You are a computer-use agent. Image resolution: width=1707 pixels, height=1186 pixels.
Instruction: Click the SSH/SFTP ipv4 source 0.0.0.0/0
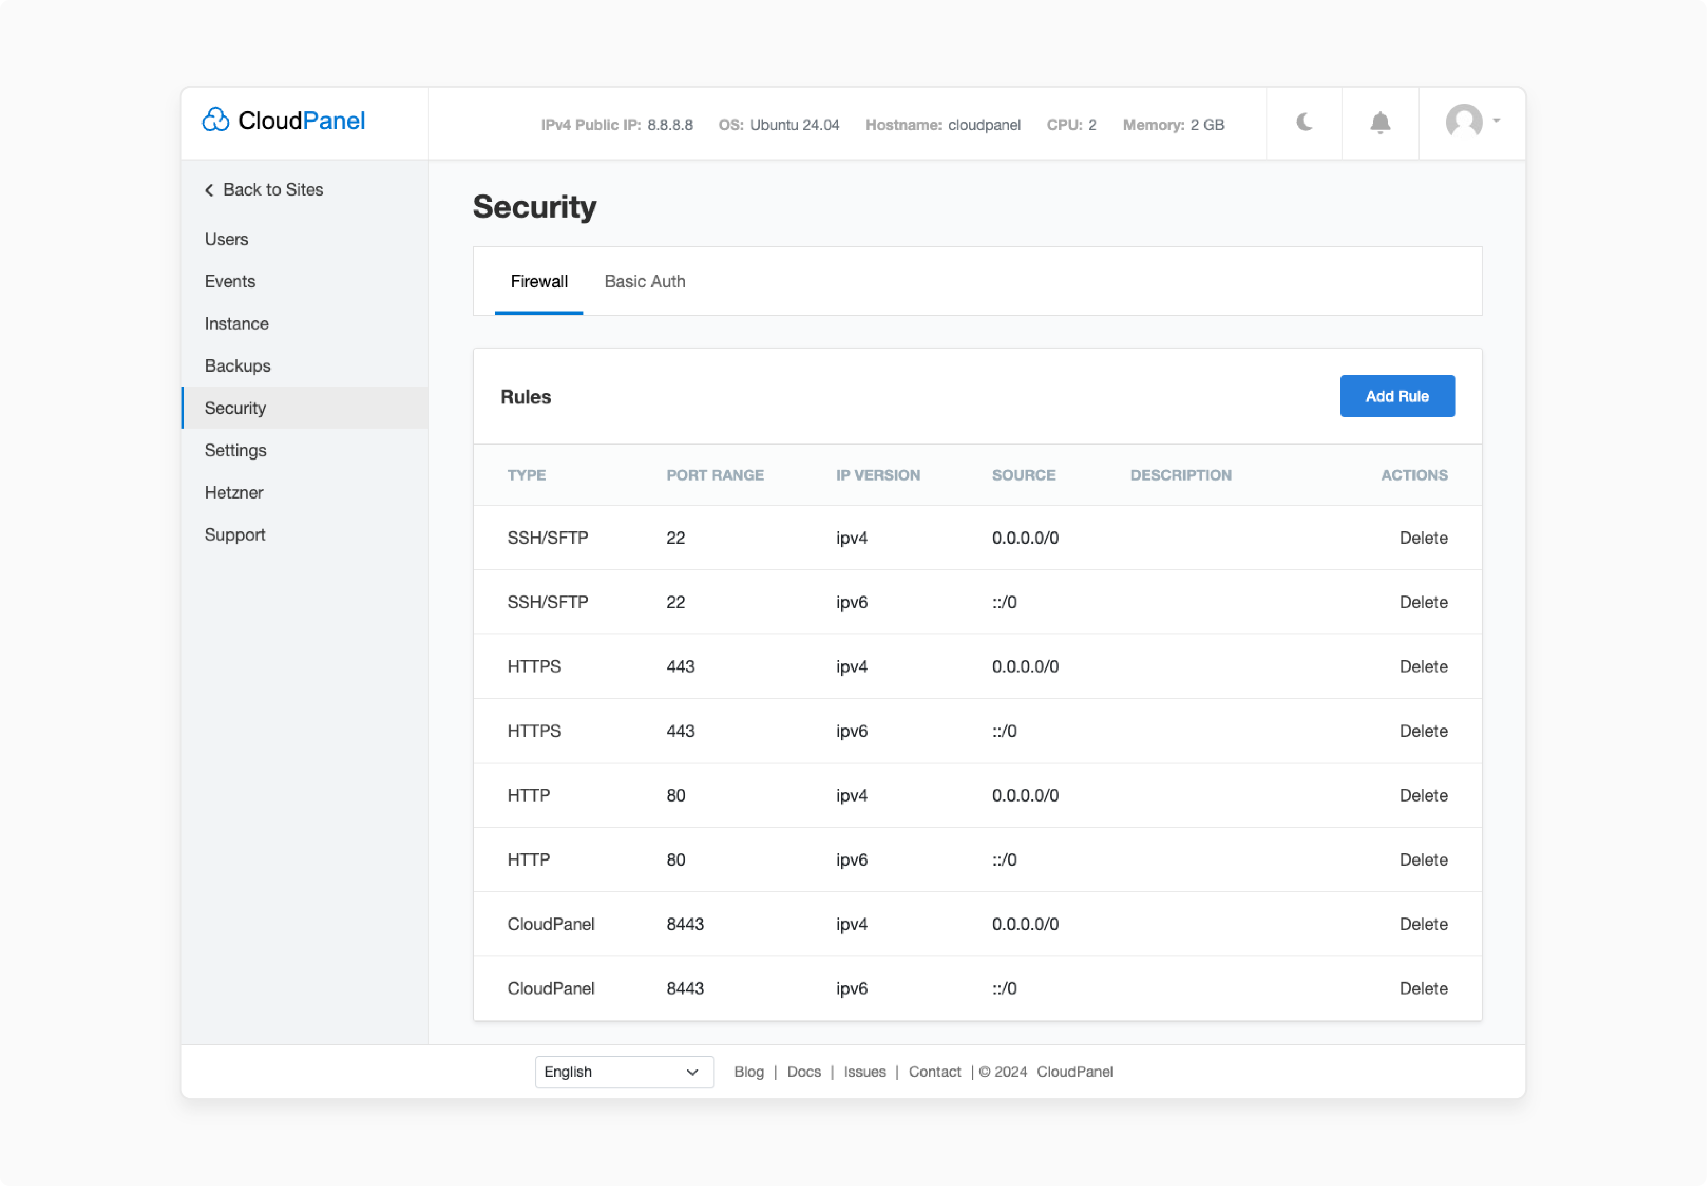tap(1025, 538)
